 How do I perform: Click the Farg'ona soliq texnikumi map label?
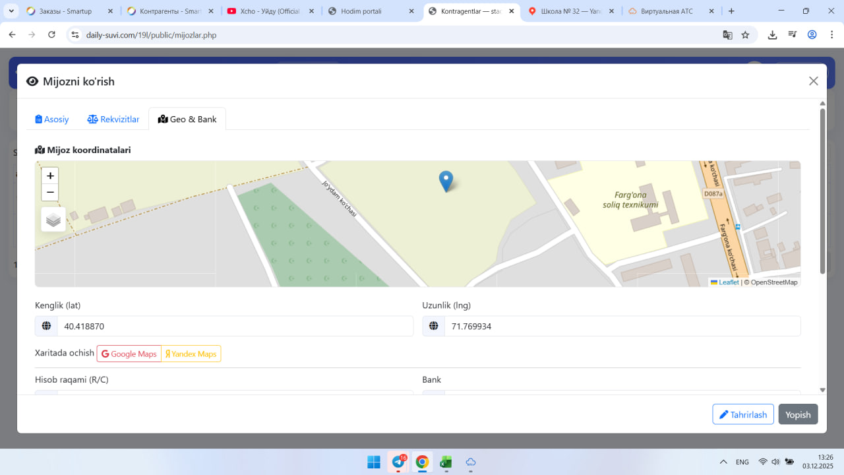(x=630, y=200)
